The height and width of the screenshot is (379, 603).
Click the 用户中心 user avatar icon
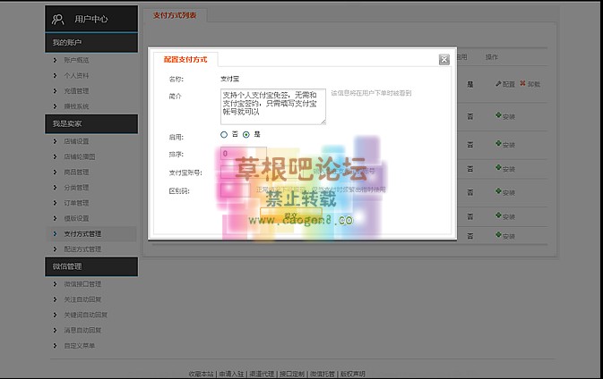[x=58, y=19]
